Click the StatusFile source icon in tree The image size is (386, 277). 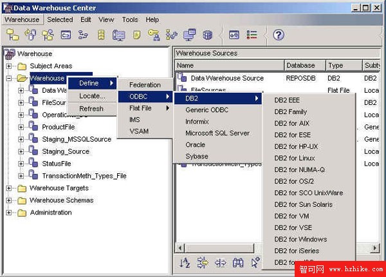point(33,162)
